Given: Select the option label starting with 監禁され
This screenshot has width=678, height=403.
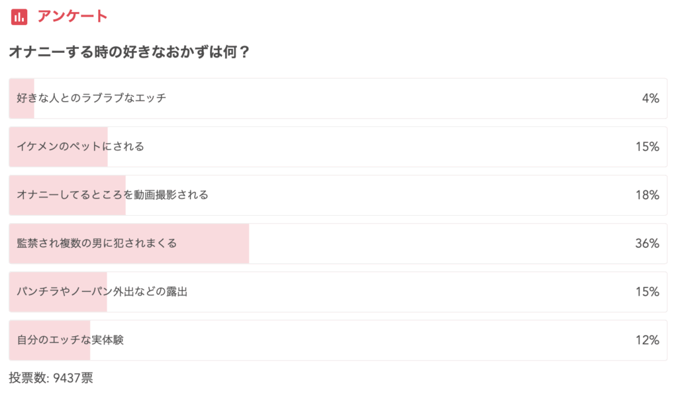Looking at the screenshot, I should (97, 244).
